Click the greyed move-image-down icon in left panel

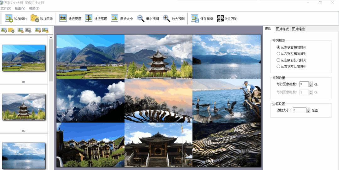click(28, 30)
